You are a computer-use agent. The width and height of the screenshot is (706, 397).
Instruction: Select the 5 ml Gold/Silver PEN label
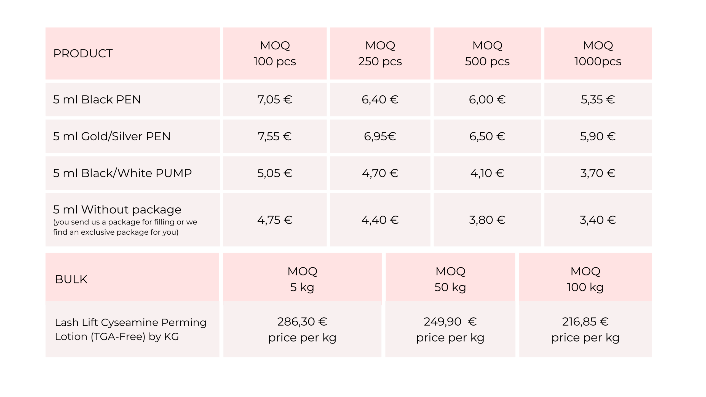pos(112,136)
